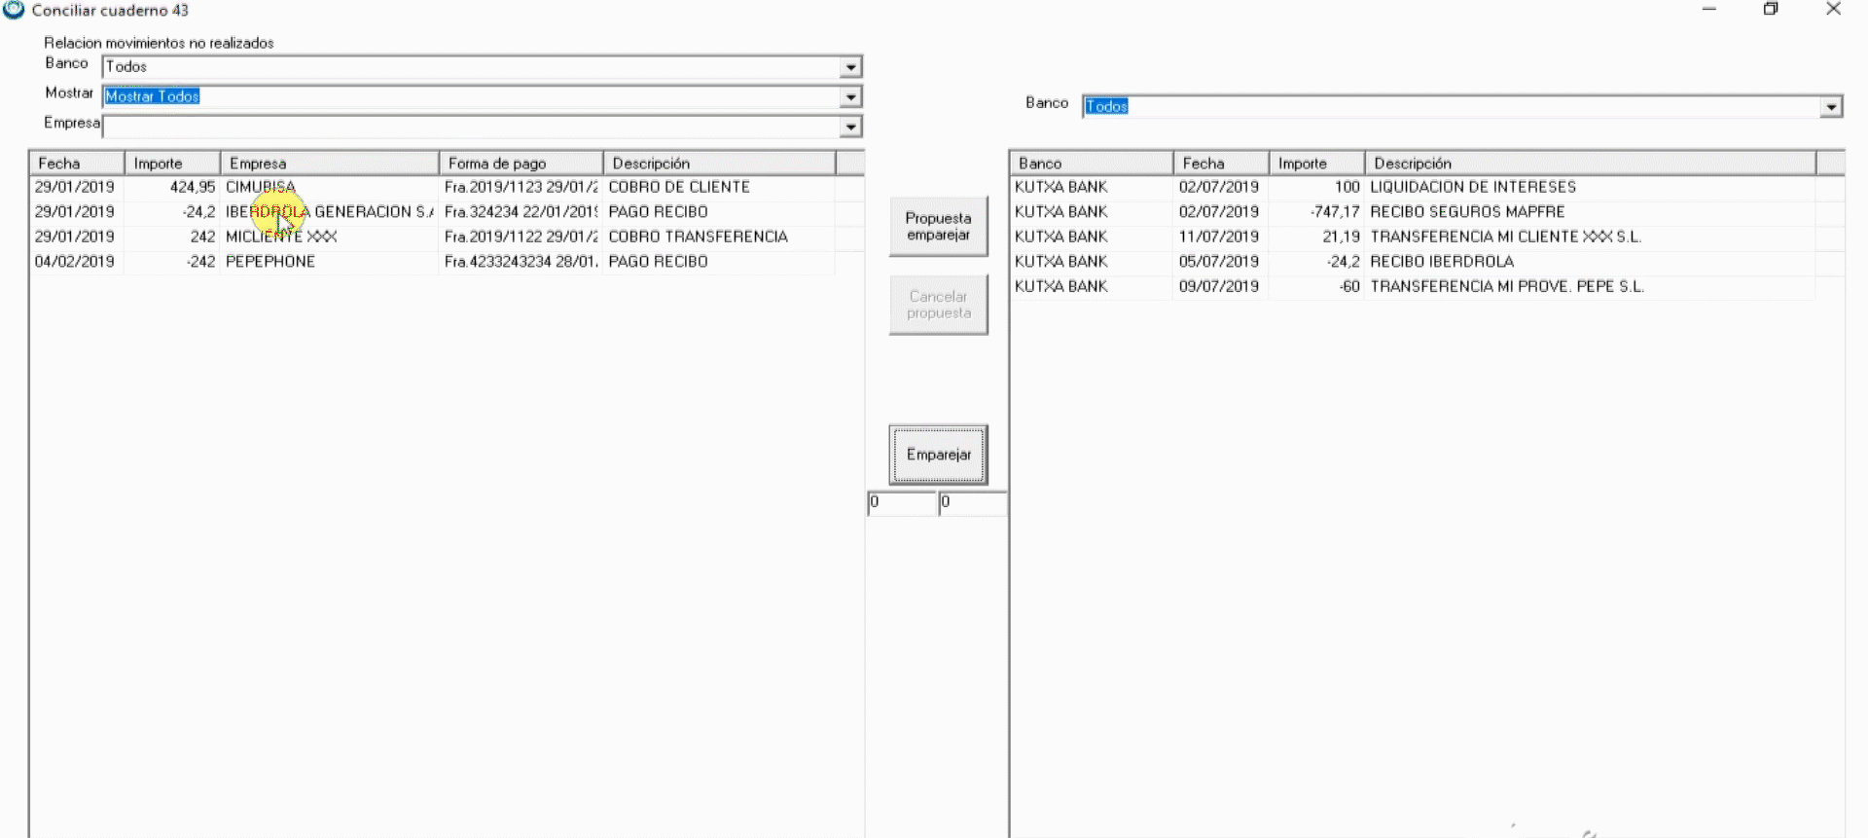
Task: Click the Empresa column header
Action: pyautogui.click(x=329, y=164)
